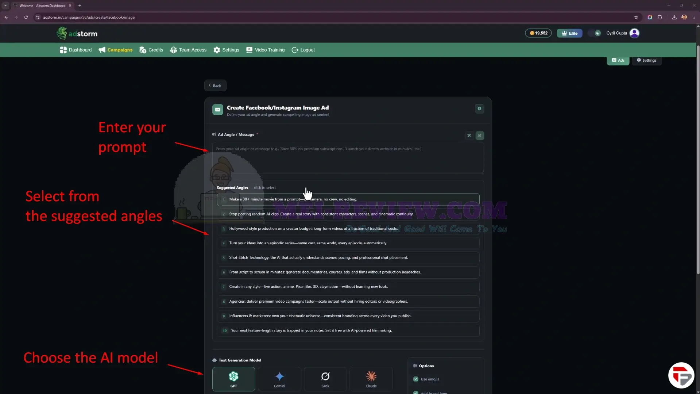Click the Elite plan badge
Screen dimensions: 700x394
[x=569, y=33]
